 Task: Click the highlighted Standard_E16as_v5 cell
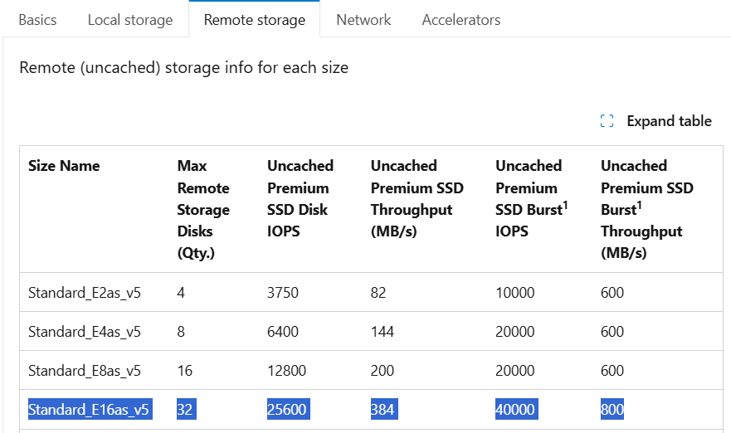[x=90, y=409]
